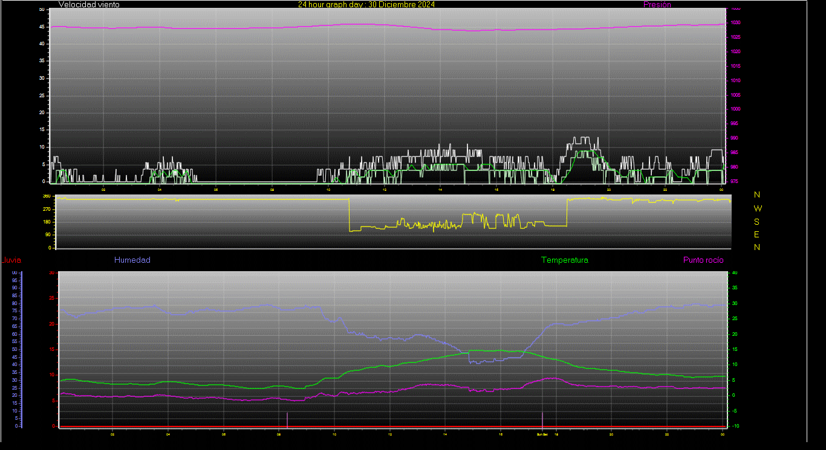The height and width of the screenshot is (450, 826).
Task: Click hour 04 label under the temperature graph
Action: [167, 434]
